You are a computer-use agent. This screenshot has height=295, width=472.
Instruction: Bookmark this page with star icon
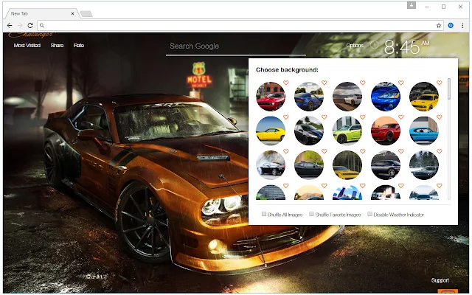[439, 26]
